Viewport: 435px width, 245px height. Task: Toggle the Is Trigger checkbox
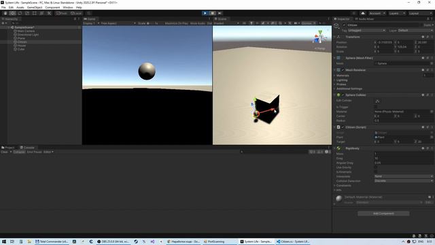click(376, 107)
